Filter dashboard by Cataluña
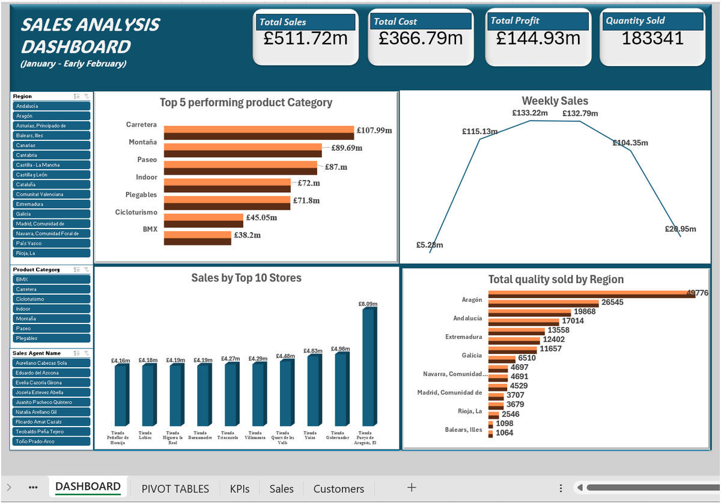The width and height of the screenshot is (721, 504). (51, 184)
